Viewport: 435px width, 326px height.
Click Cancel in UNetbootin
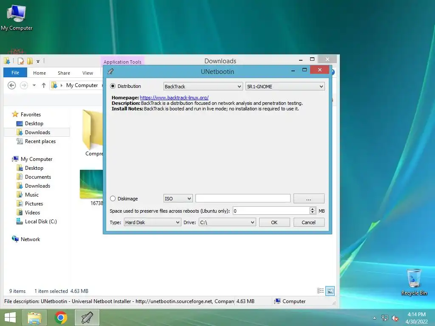click(x=309, y=222)
